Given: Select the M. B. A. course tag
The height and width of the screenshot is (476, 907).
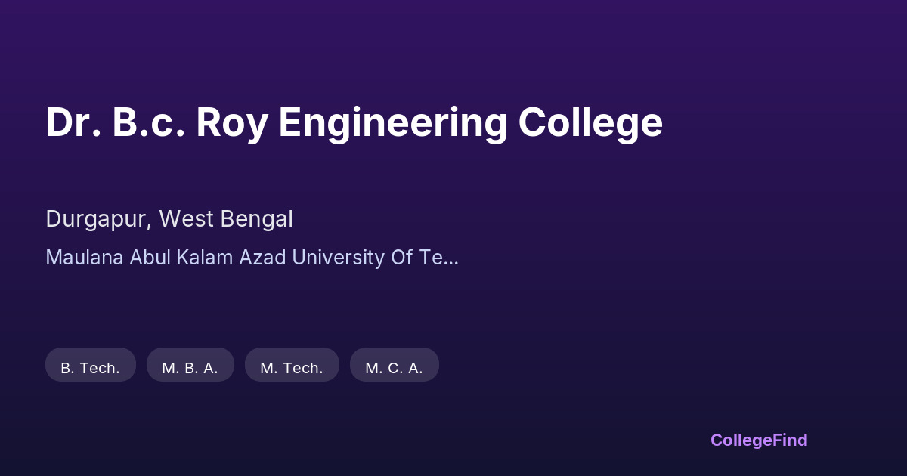Looking at the screenshot, I should point(190,368).
